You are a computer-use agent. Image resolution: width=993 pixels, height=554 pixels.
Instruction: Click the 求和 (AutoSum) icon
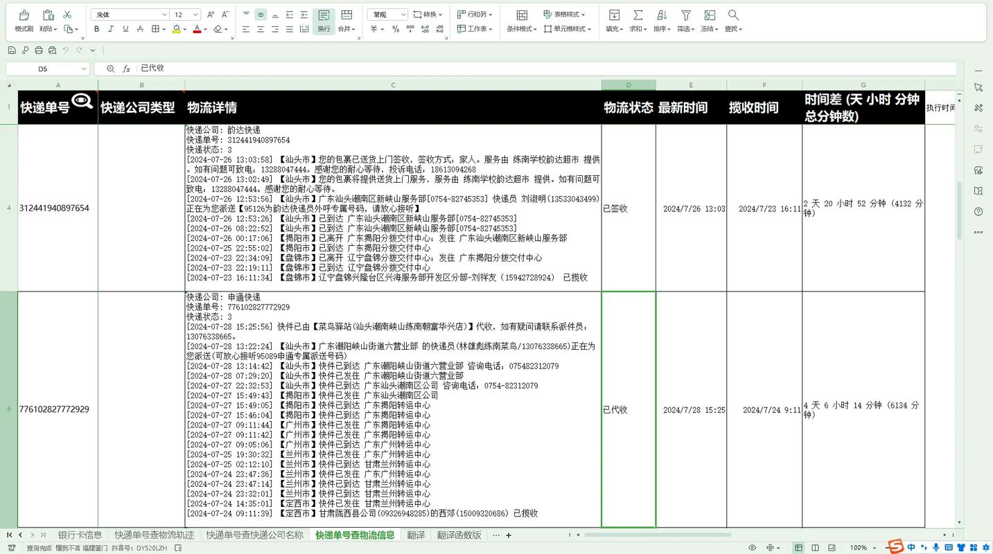(x=638, y=19)
